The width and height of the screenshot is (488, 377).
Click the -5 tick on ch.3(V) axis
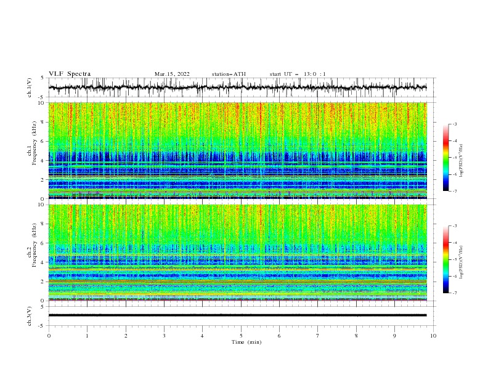[x=41, y=326]
